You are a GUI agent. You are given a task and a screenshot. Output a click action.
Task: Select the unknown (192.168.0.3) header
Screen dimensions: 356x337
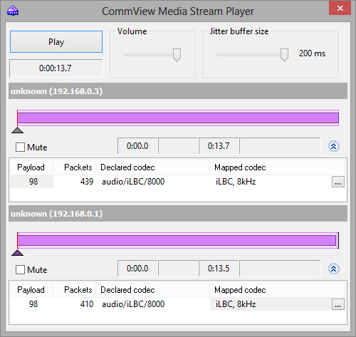[178, 91]
